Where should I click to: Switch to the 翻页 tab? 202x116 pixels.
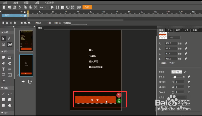point(178,30)
